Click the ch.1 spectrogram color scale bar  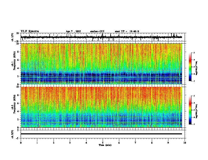click(190, 67)
